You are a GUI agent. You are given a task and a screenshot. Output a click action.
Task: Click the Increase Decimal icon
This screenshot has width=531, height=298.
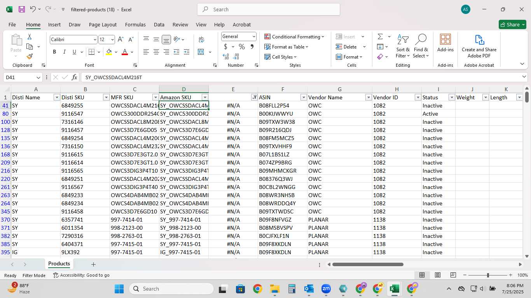click(x=226, y=57)
